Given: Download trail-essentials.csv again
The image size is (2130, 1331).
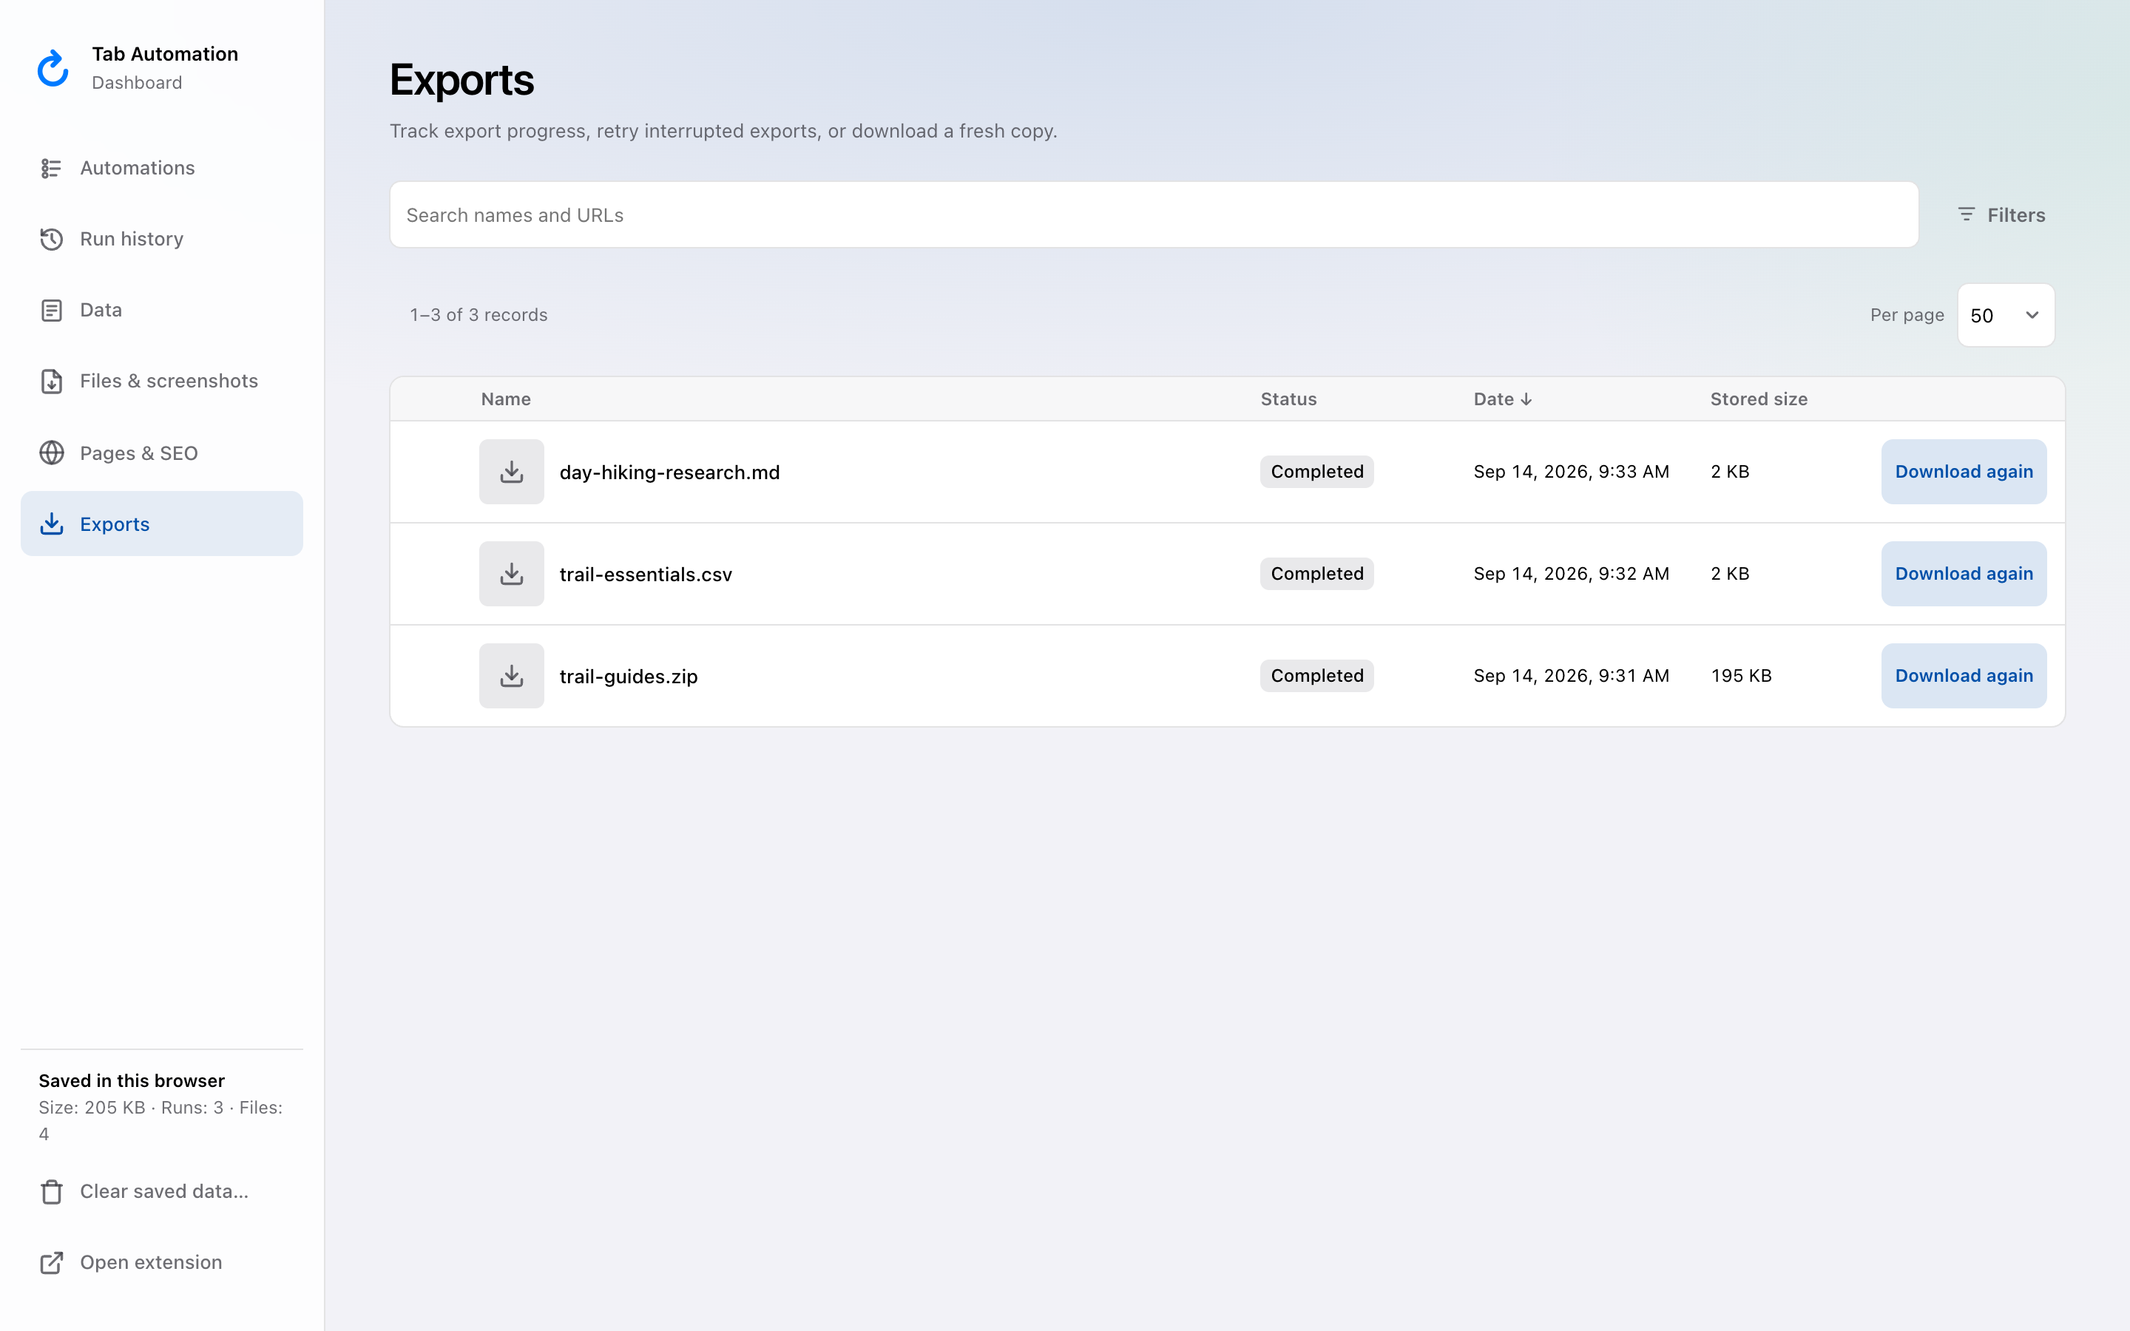Looking at the screenshot, I should (x=1964, y=574).
